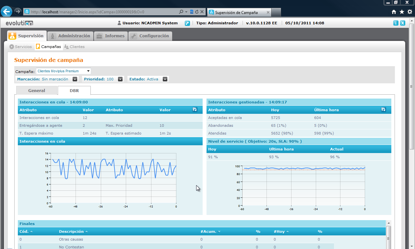Switch to Configuración main tab
This screenshot has width=415, height=249.
pyautogui.click(x=150, y=36)
